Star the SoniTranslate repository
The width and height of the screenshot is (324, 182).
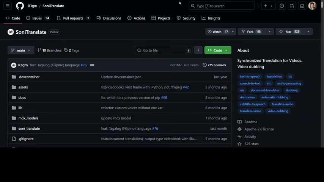click(x=290, y=31)
